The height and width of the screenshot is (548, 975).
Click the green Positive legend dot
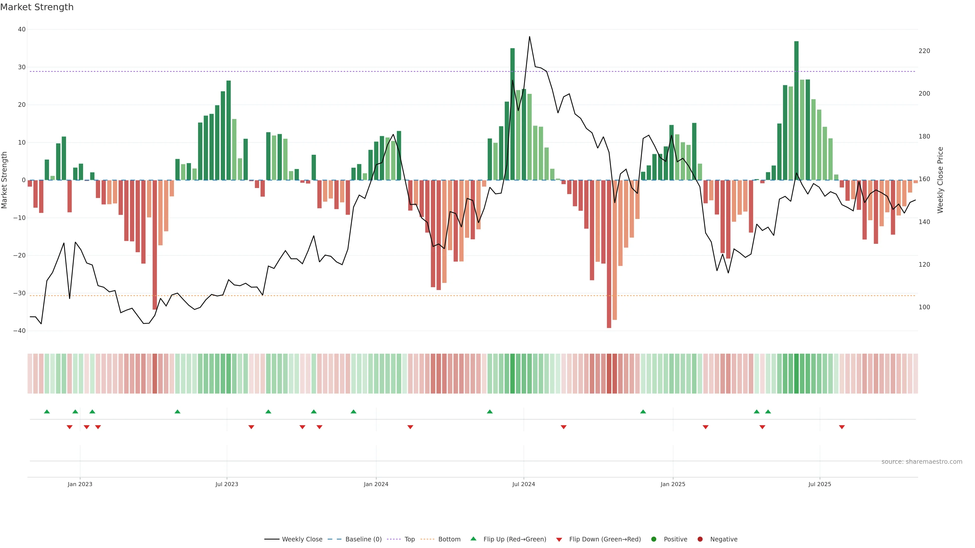(654, 539)
